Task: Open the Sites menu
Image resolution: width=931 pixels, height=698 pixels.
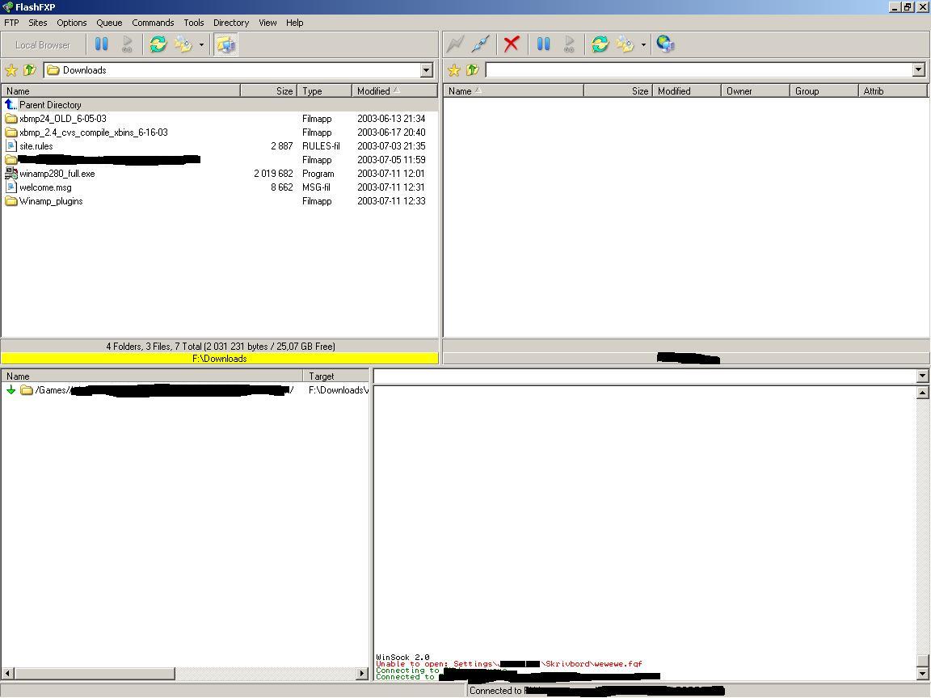Action: point(37,23)
